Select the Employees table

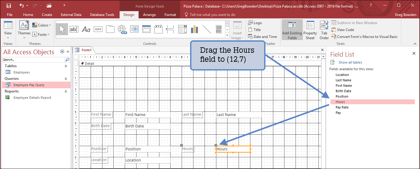point(22,72)
